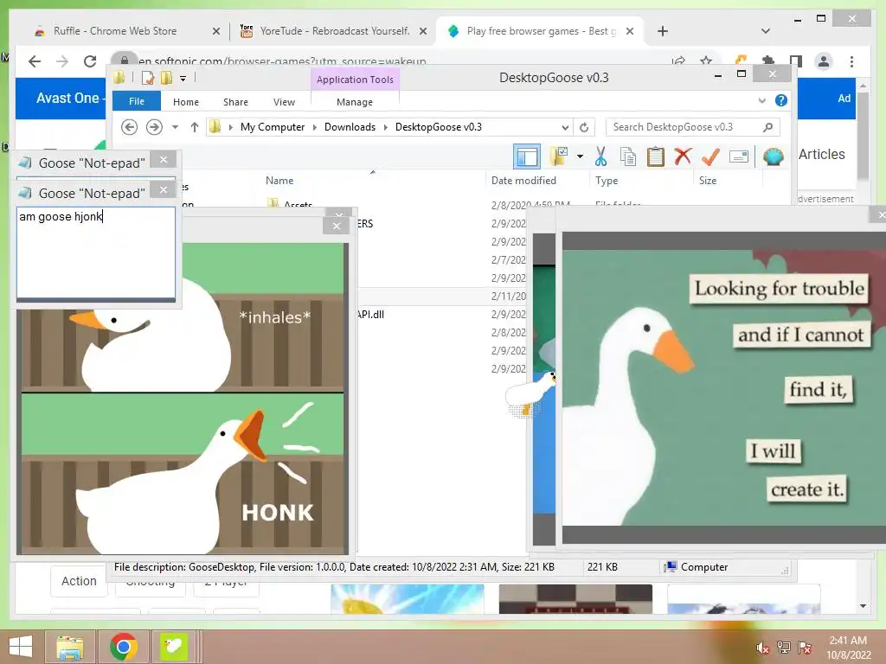Click the Chrome page vertical scrollbar thumb
Screen dimensions: 886x664
[x=863, y=136]
